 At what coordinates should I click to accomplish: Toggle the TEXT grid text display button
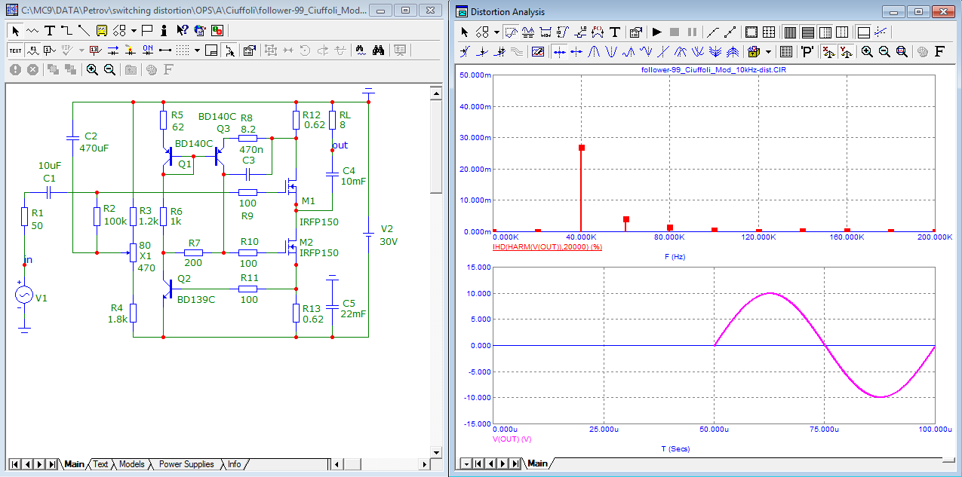click(x=15, y=50)
